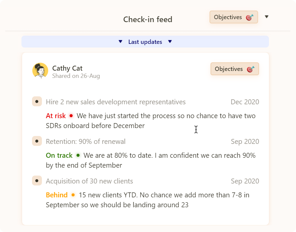Click the green On track status dot
The image size is (296, 232).
click(78, 155)
